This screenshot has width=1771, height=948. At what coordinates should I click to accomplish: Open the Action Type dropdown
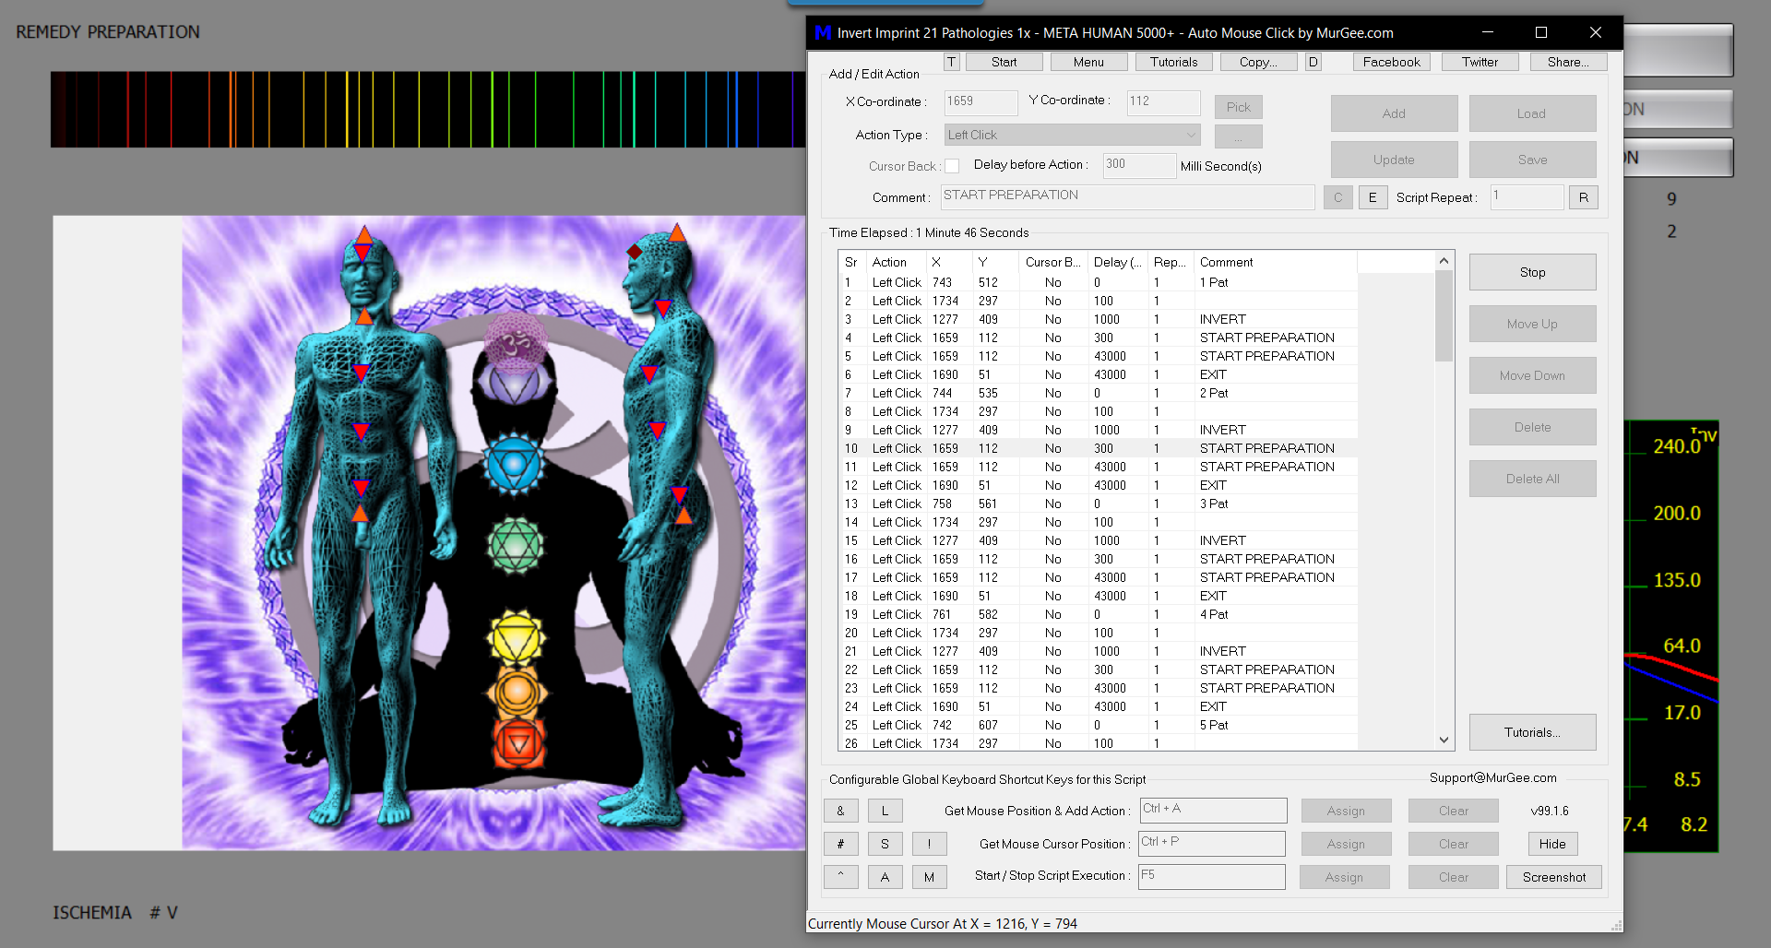pos(1073,135)
